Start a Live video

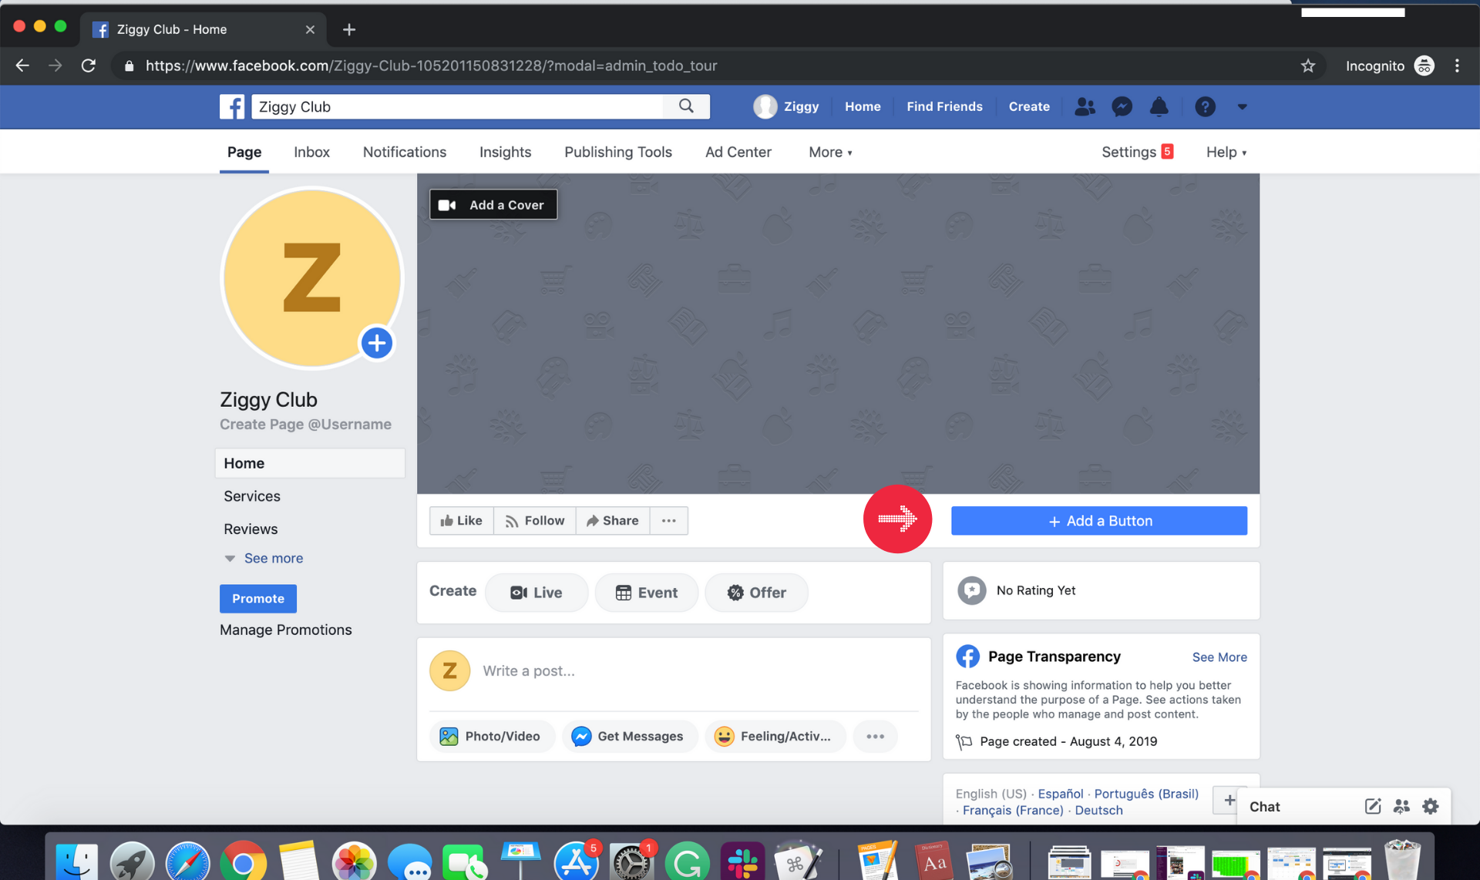point(536,593)
